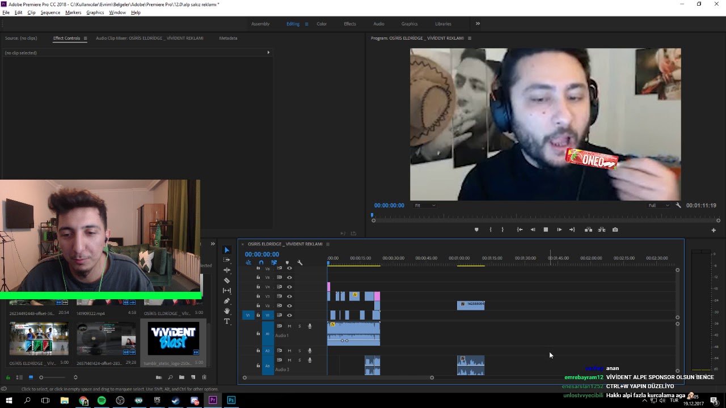Solo Audio 1 track with S

(299, 326)
